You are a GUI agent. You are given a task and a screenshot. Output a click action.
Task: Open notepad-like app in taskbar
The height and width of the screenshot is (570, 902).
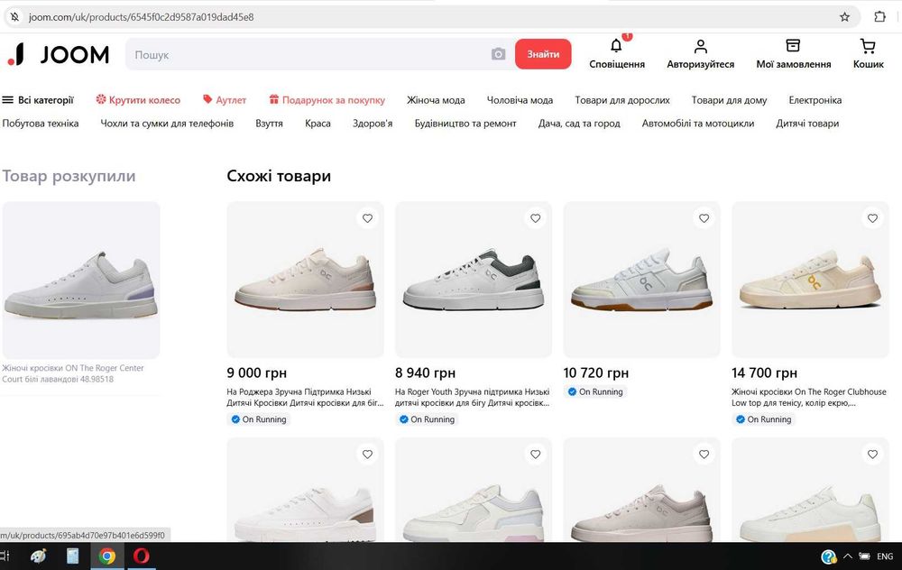(x=72, y=556)
